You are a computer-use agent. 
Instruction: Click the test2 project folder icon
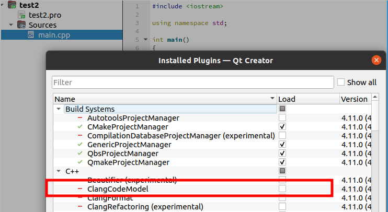(12, 5)
